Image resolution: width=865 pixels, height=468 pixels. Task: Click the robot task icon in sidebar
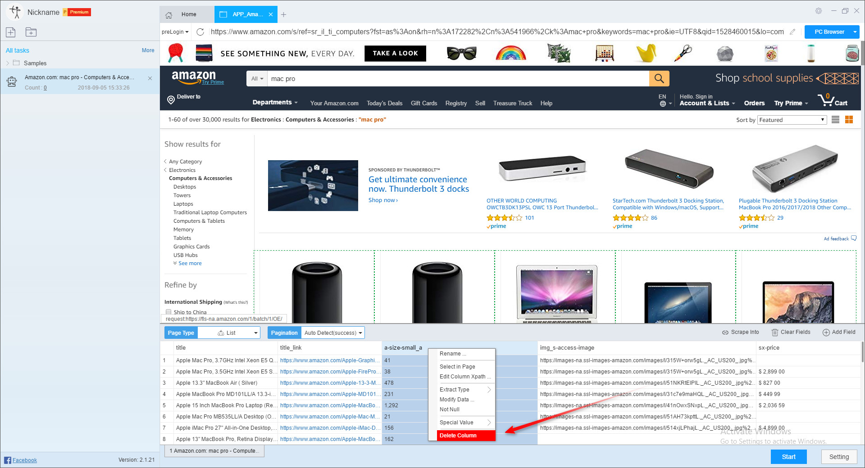(12, 81)
